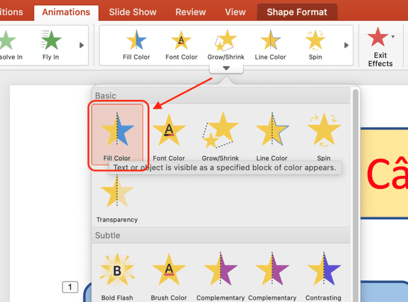Apply the Contrasting color effect
Viewport: 408px width, 302px height.
323,277
